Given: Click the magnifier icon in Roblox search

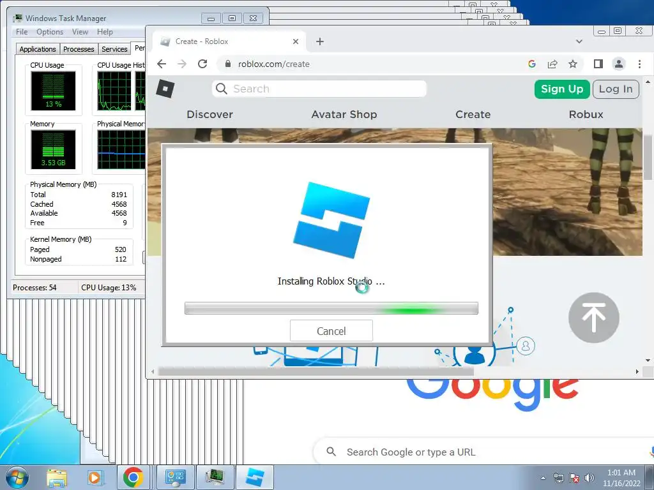Looking at the screenshot, I should point(222,89).
